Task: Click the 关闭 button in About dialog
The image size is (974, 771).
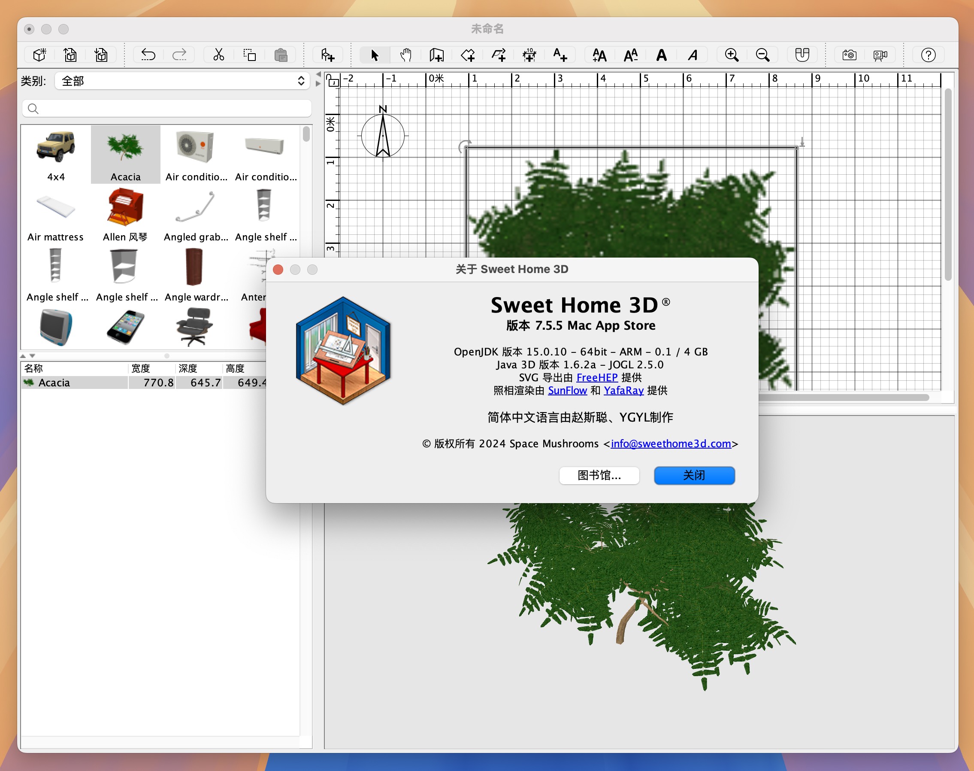Action: pos(694,475)
